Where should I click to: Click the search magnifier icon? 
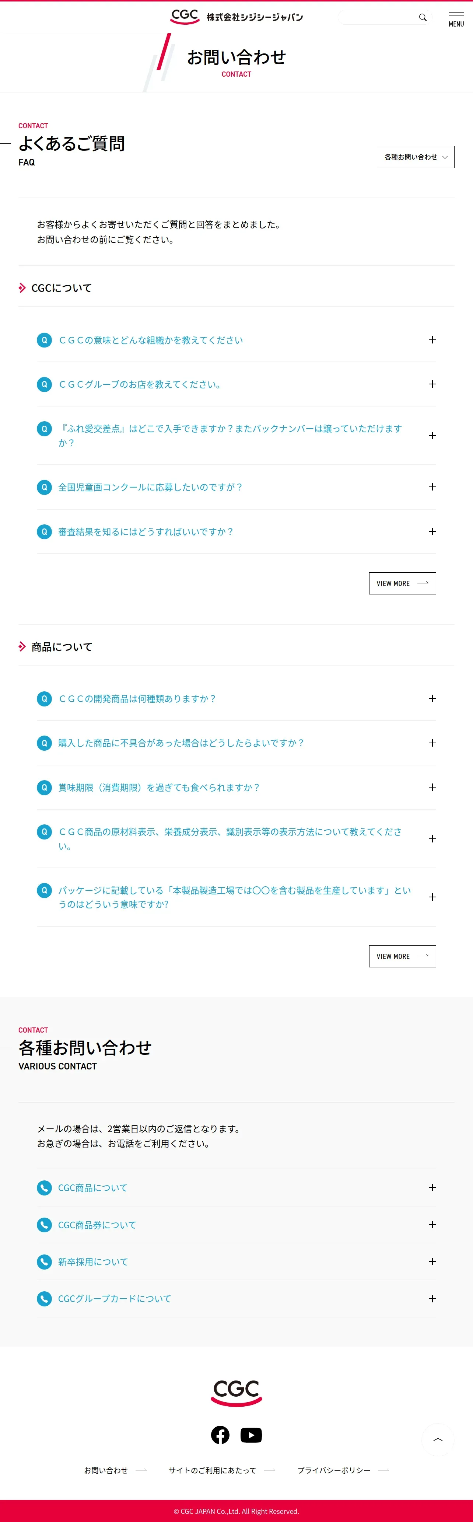pyautogui.click(x=423, y=17)
